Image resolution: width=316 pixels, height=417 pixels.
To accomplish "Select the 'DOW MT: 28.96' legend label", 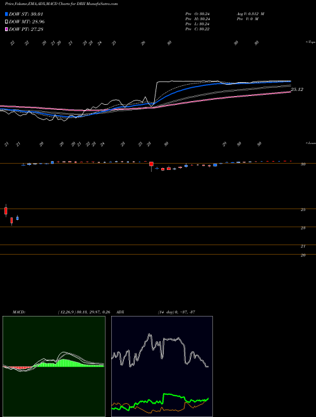I will coord(27,21).
